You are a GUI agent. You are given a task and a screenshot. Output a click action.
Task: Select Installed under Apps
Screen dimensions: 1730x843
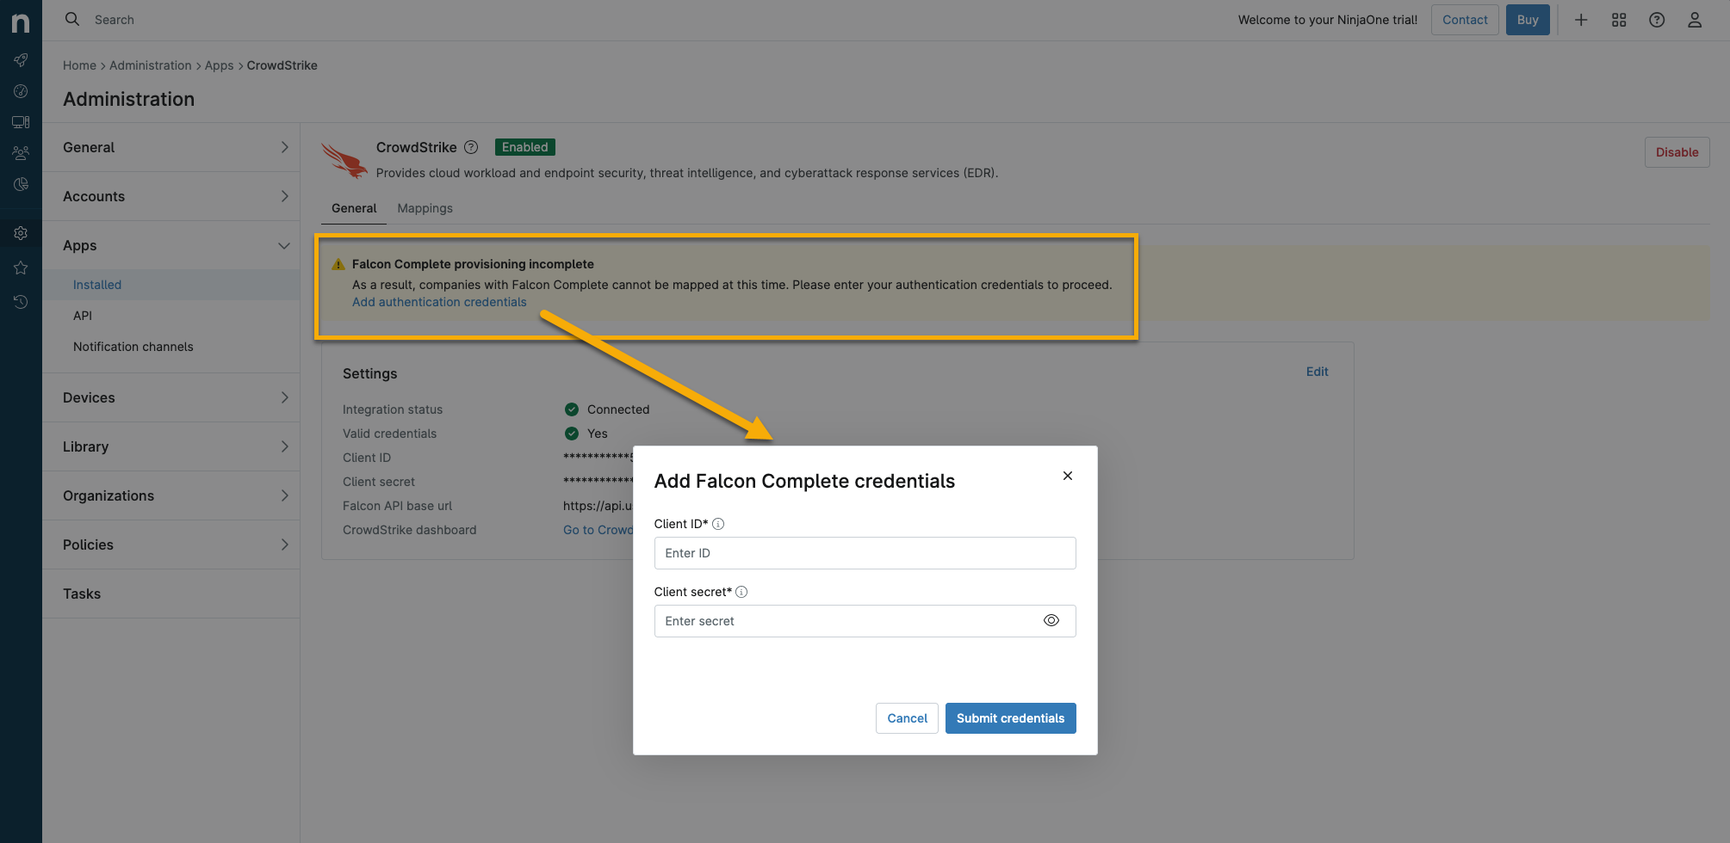point(171,285)
